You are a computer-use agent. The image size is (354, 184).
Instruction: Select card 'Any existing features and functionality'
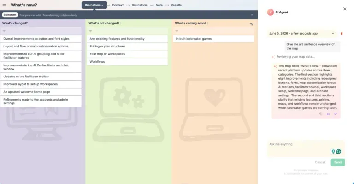click(x=127, y=39)
